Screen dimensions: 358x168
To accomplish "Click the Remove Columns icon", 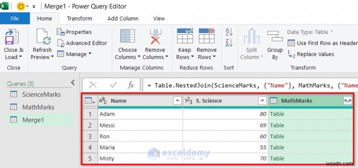I will tap(155, 37).
